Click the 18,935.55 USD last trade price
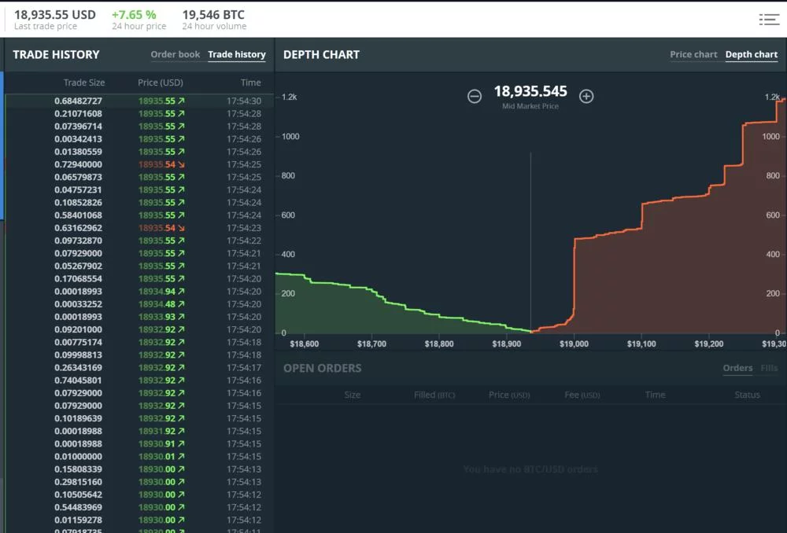Screen dimensions: 787x533 (55, 14)
